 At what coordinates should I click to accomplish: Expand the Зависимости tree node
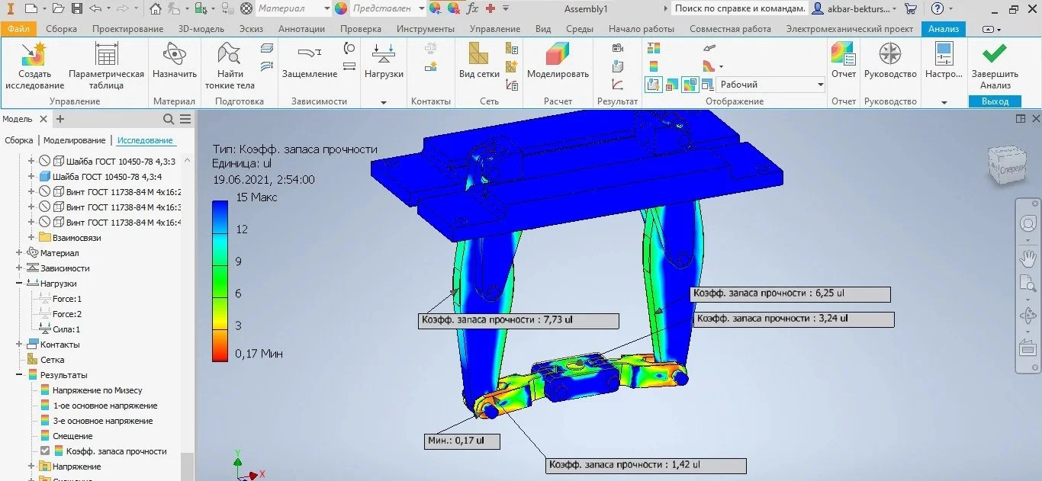point(20,268)
